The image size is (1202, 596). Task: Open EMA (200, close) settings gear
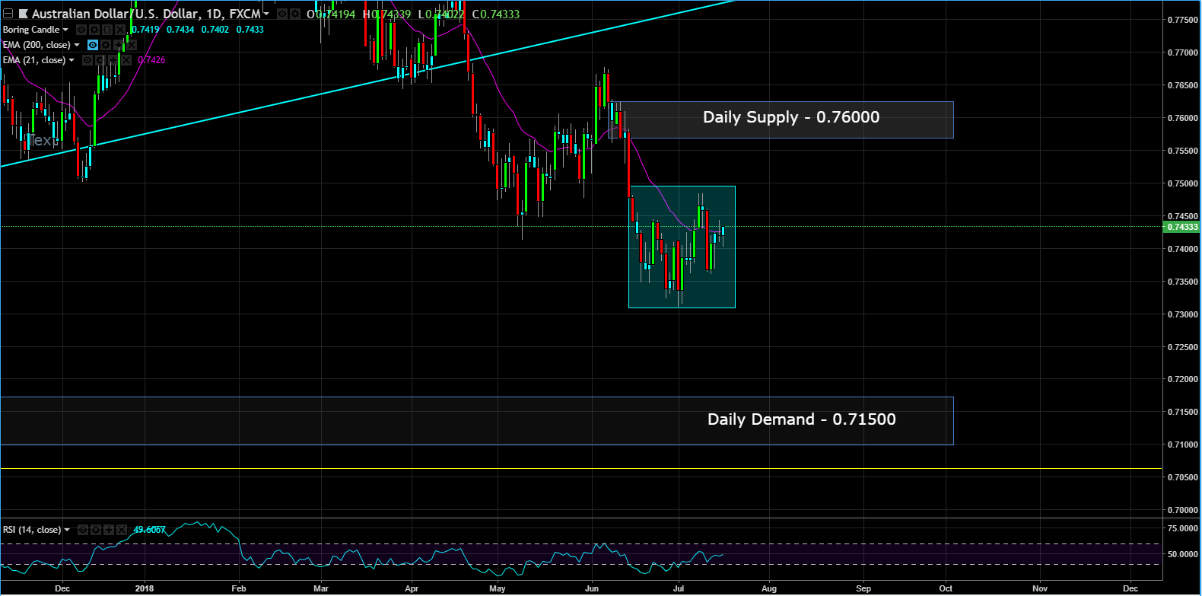[x=106, y=45]
